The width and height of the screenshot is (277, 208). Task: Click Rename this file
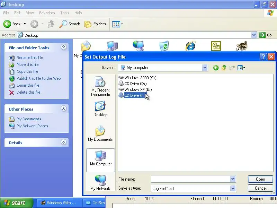30,58
